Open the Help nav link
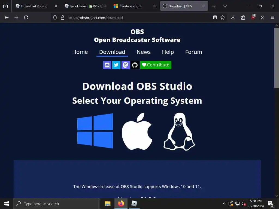 [168, 52]
